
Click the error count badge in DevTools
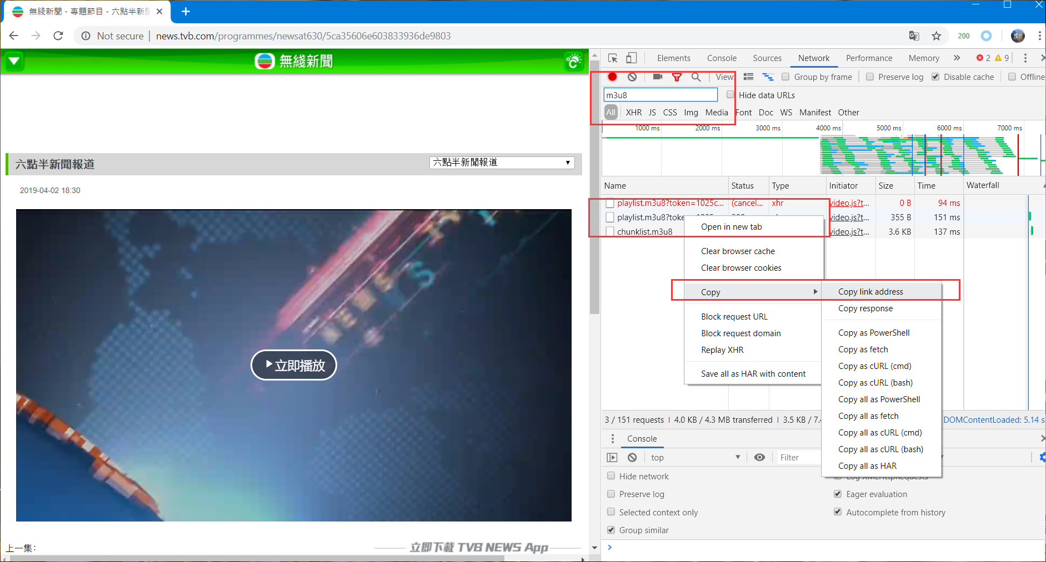click(983, 58)
